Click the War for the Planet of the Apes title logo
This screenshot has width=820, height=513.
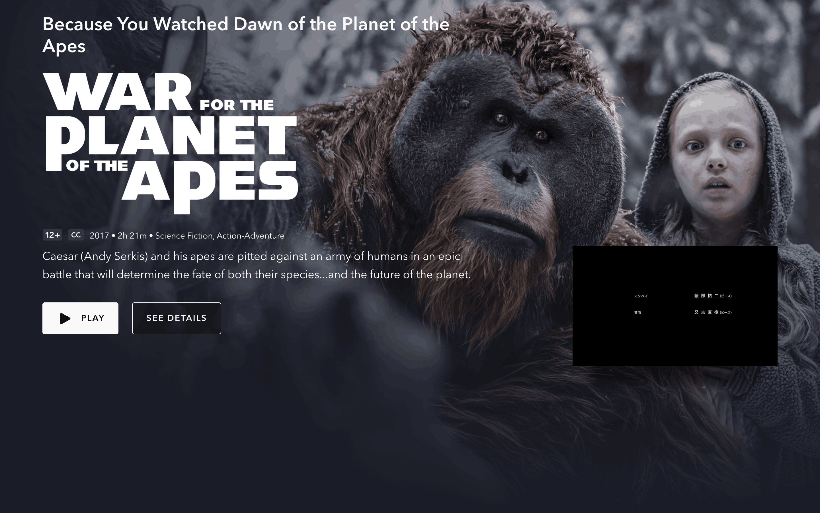[171, 144]
